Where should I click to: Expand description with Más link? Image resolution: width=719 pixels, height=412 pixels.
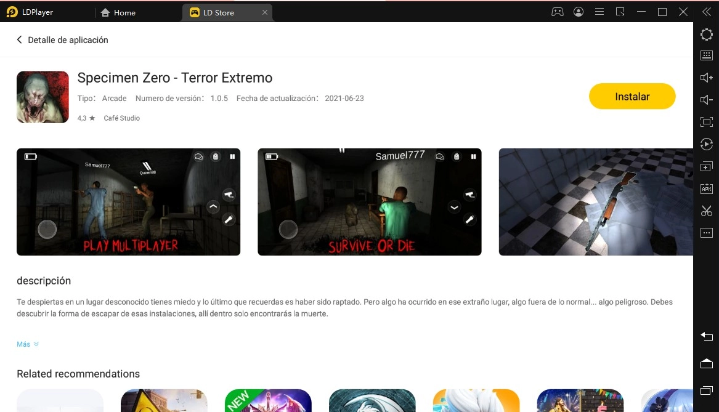point(28,344)
